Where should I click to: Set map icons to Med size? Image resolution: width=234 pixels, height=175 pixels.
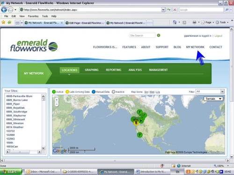coord(152,92)
